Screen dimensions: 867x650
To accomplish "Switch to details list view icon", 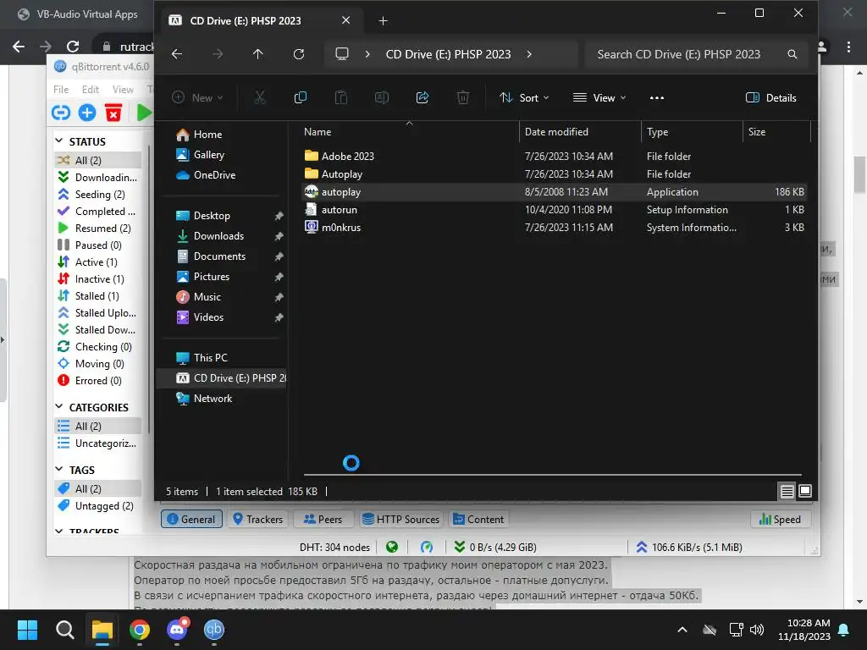I will point(787,491).
